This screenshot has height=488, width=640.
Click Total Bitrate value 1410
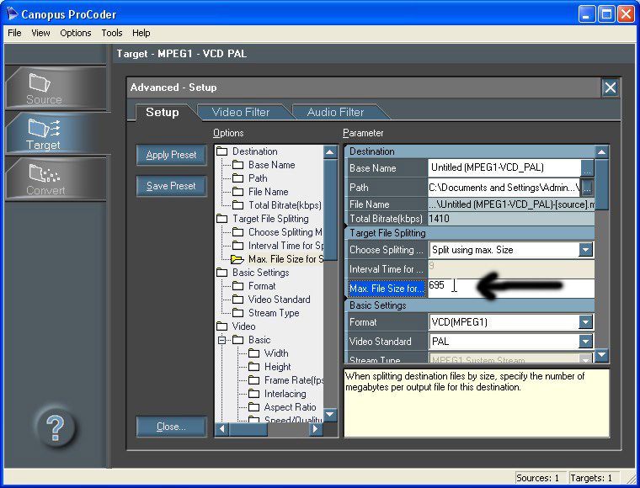pyautogui.click(x=440, y=219)
